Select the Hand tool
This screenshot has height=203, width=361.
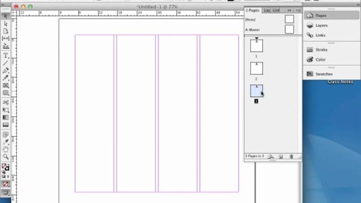(6, 149)
